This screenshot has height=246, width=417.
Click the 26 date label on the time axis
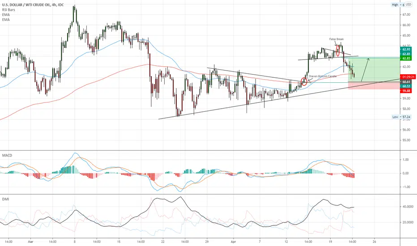pyautogui.click(x=374, y=242)
